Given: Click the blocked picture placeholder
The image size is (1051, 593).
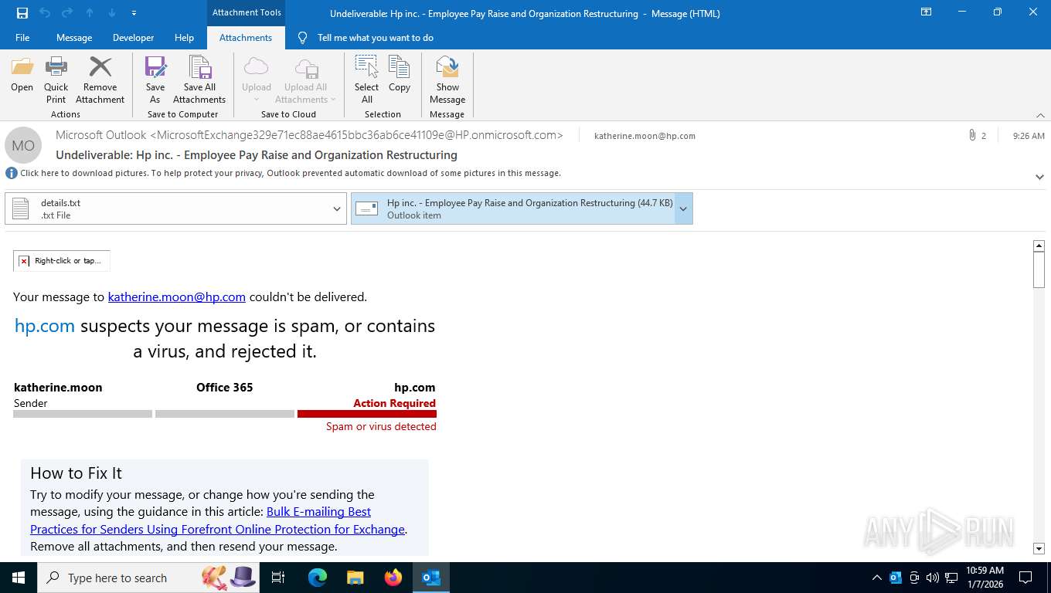Looking at the screenshot, I should [x=62, y=261].
